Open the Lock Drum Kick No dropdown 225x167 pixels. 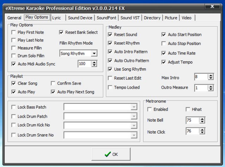pos(134,126)
